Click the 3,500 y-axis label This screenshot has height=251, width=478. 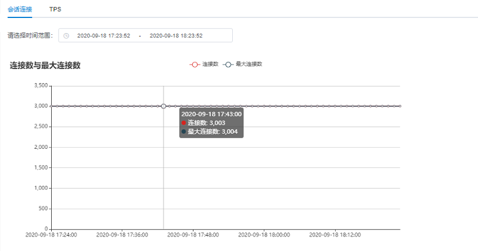[x=41, y=85]
